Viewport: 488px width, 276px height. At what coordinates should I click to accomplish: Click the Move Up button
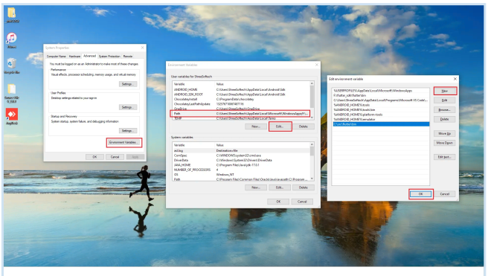(x=444, y=133)
